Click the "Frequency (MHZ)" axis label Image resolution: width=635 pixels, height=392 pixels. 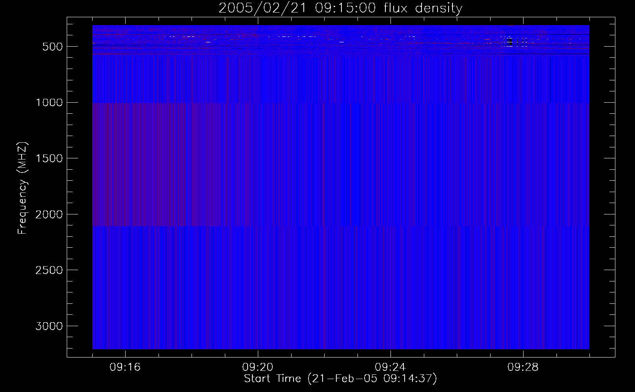tap(22, 188)
